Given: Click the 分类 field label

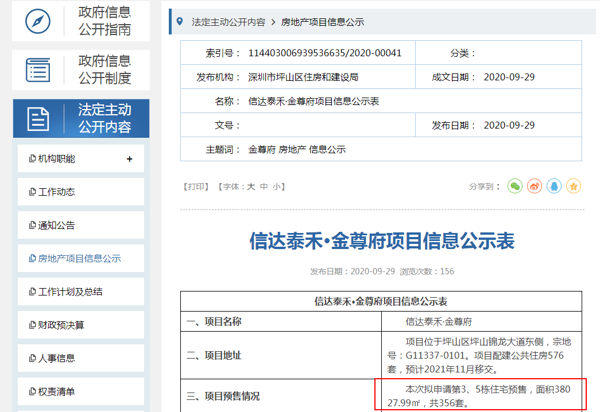Looking at the screenshot, I should point(463,53).
